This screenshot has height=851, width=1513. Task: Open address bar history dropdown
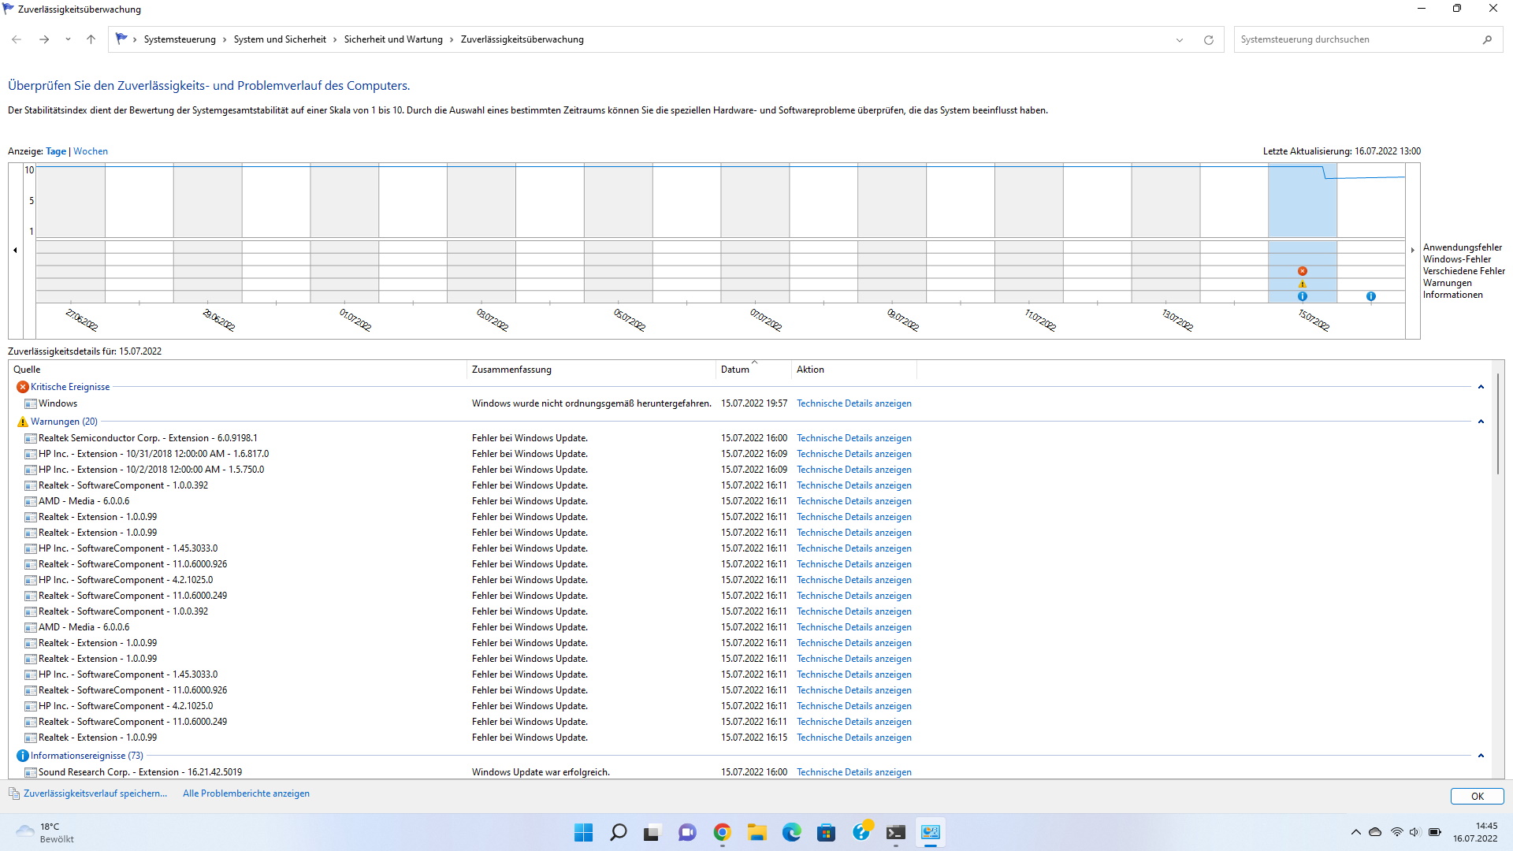point(1179,39)
